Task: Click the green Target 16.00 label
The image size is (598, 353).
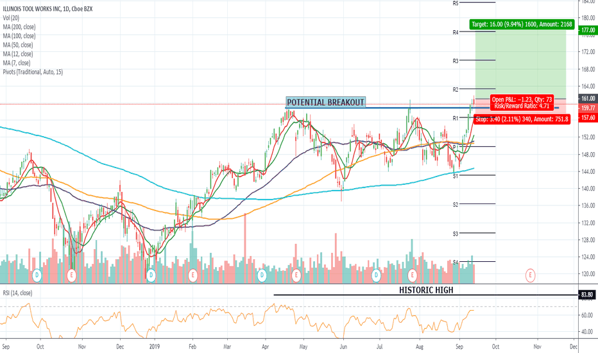Action: (522, 24)
